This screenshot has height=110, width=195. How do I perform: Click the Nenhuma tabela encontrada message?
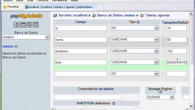pyautogui.click(x=24, y=55)
